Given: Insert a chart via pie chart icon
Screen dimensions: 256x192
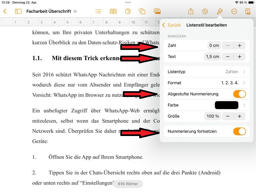Looking at the screenshot, I should point(128,11).
